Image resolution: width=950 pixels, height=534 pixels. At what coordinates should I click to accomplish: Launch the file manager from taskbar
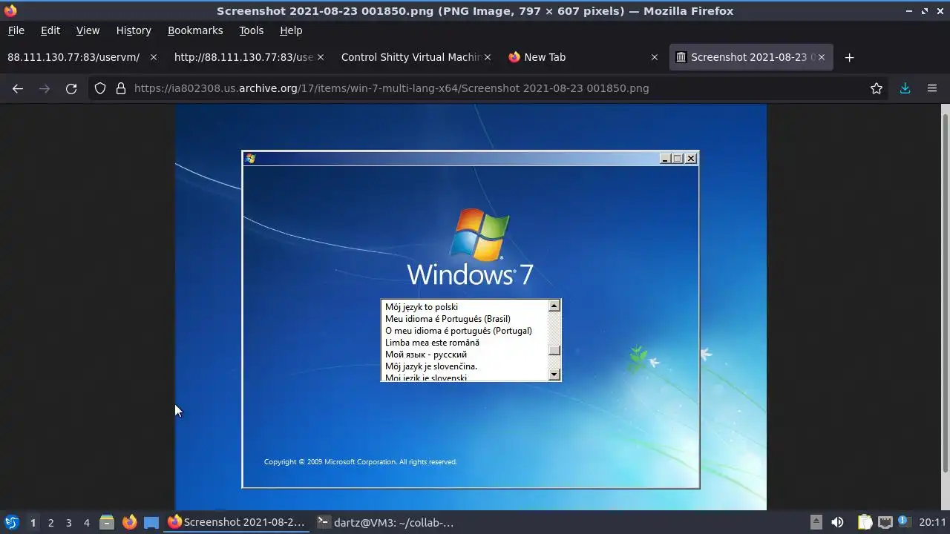pyautogui.click(x=107, y=522)
